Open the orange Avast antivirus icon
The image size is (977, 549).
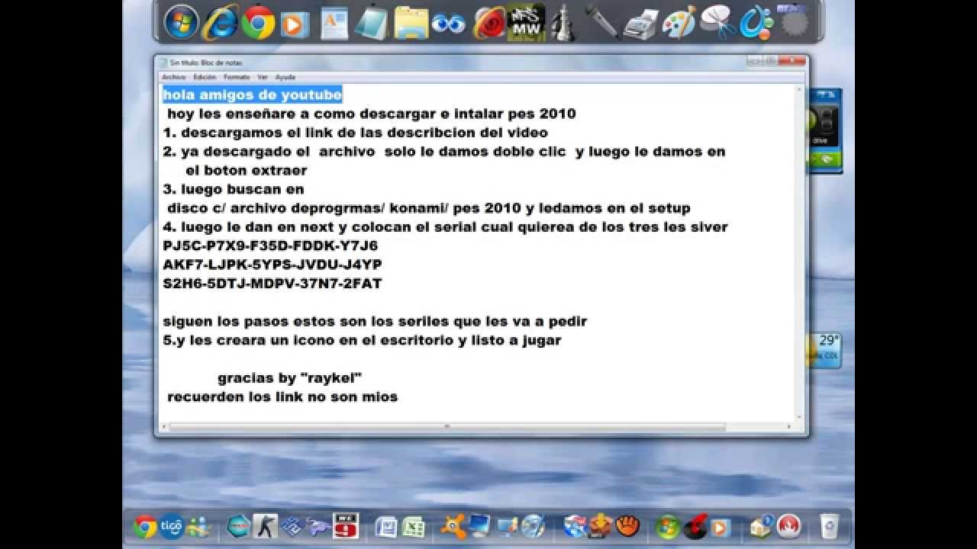[453, 527]
